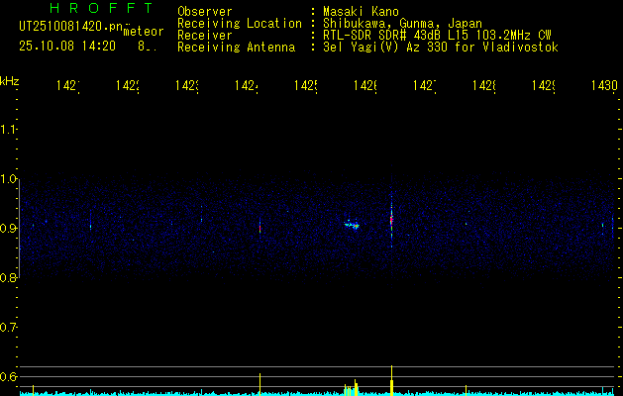
Task: Click the 1430 time axis label
Action: pyautogui.click(x=604, y=86)
